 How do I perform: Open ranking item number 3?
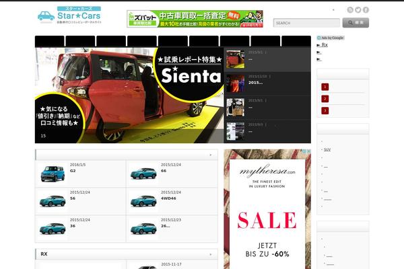point(325,111)
